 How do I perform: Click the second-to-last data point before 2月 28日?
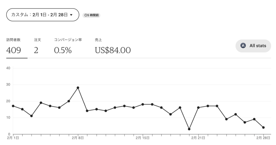(x=254, y=119)
